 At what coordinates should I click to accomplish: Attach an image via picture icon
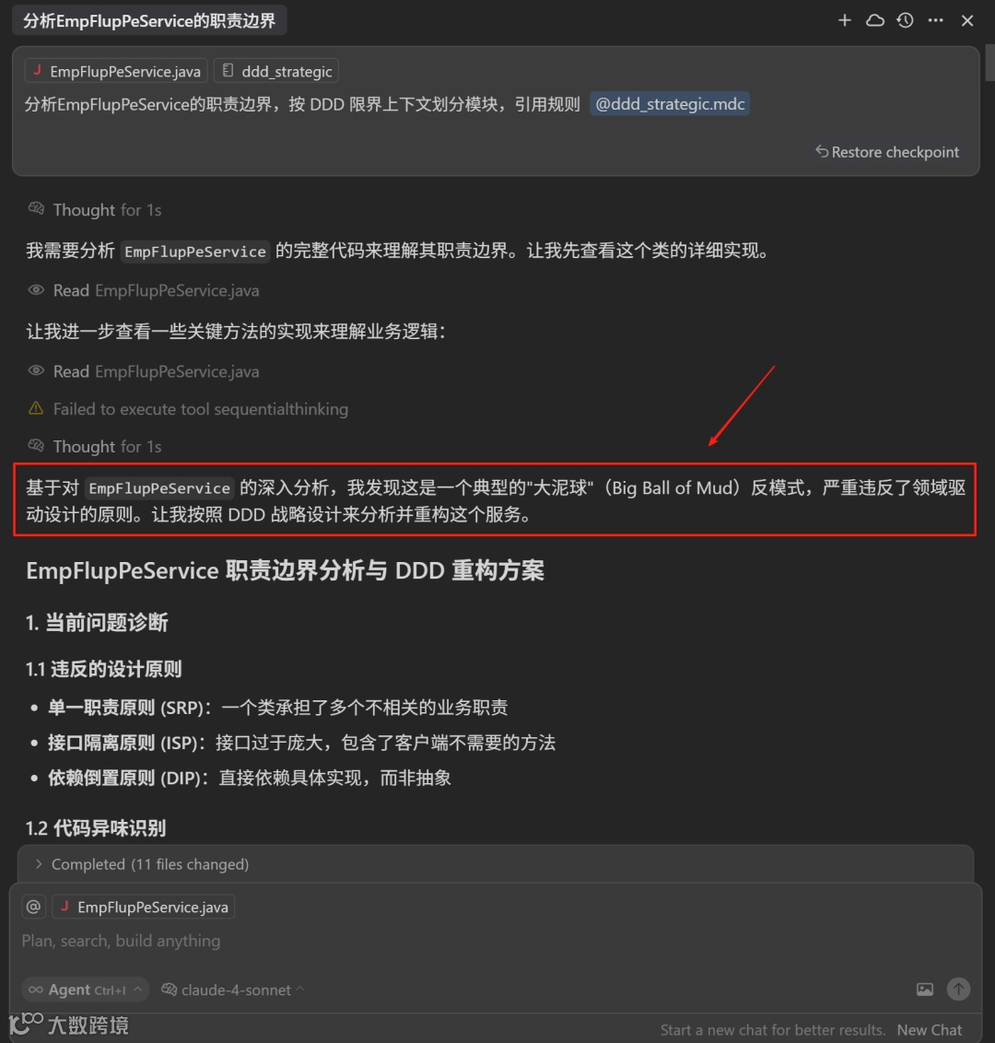tap(924, 990)
